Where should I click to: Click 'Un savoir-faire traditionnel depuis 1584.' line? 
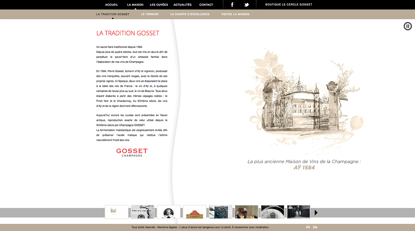tap(120, 47)
